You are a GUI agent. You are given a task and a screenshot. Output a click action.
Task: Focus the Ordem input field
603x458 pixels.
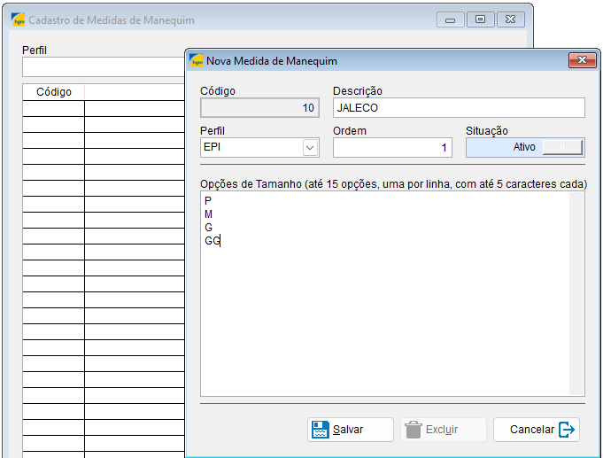[x=392, y=148]
